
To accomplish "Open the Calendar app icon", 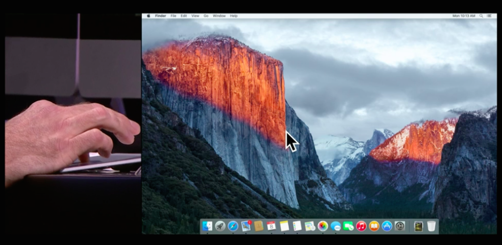I will [x=272, y=226].
